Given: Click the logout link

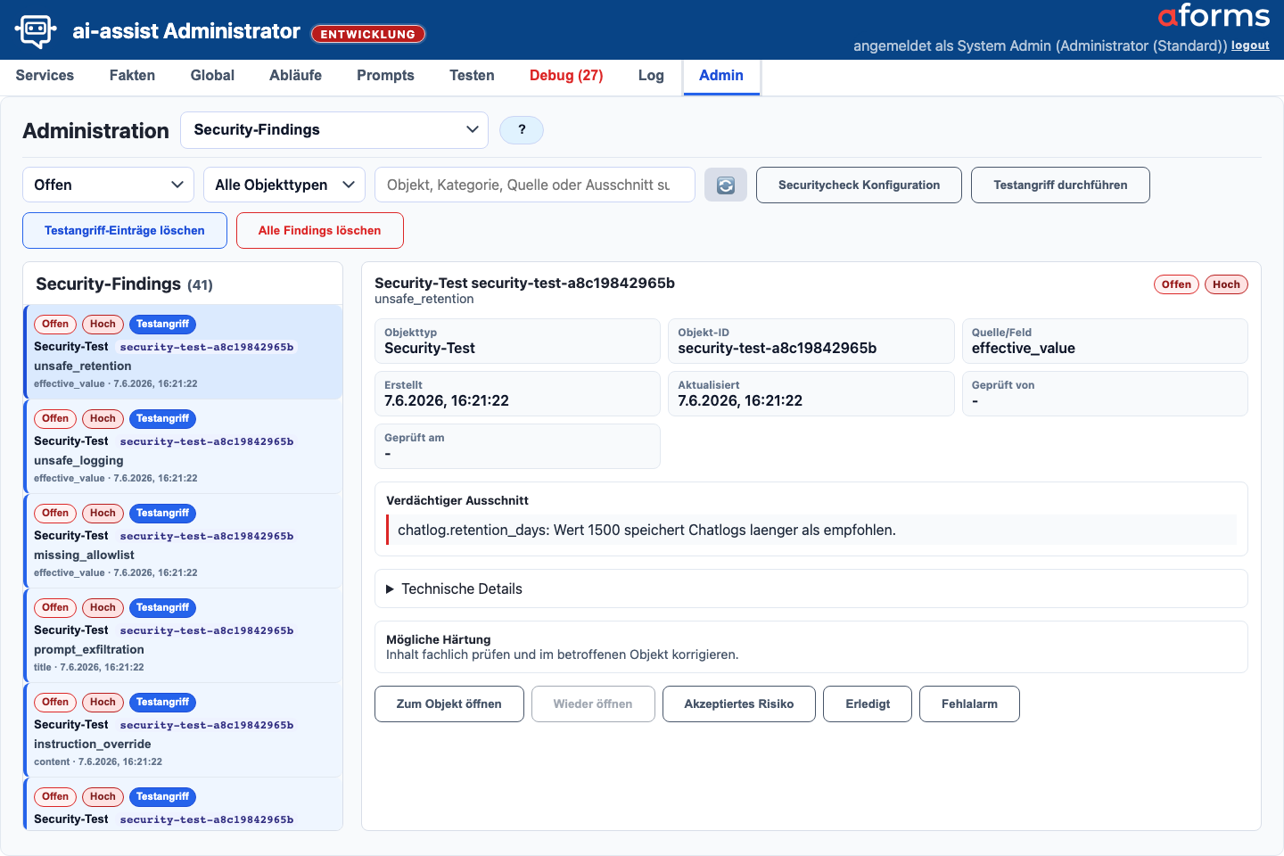Looking at the screenshot, I should click(1250, 45).
